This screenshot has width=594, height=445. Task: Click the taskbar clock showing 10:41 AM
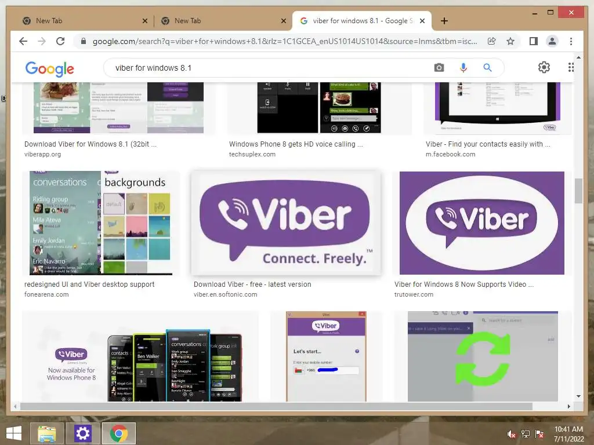point(568,433)
